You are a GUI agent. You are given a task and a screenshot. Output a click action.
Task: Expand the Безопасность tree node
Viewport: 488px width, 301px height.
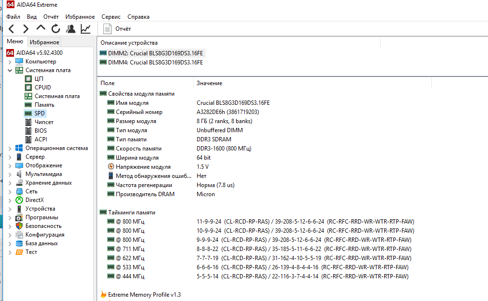pos(10,226)
